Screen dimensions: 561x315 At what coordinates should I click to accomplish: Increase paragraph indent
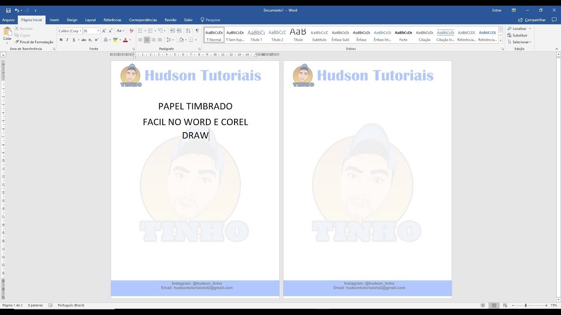tap(179, 31)
